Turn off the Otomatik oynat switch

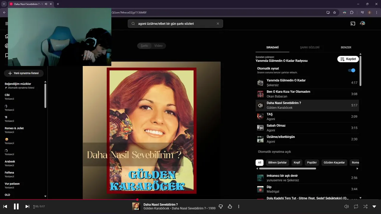(352, 70)
